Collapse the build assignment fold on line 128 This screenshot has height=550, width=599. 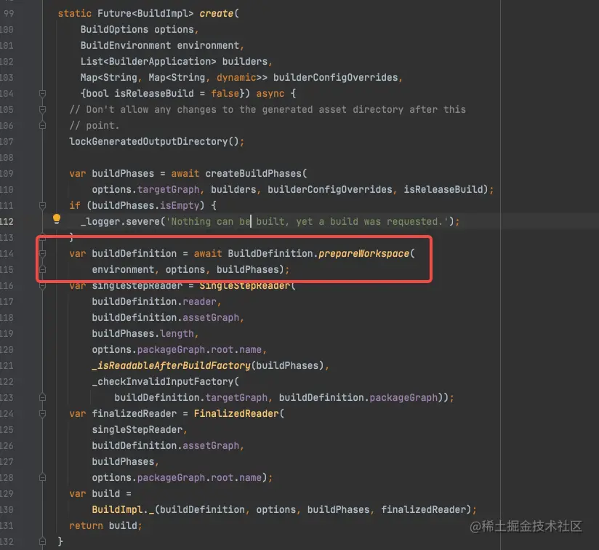[x=42, y=477]
